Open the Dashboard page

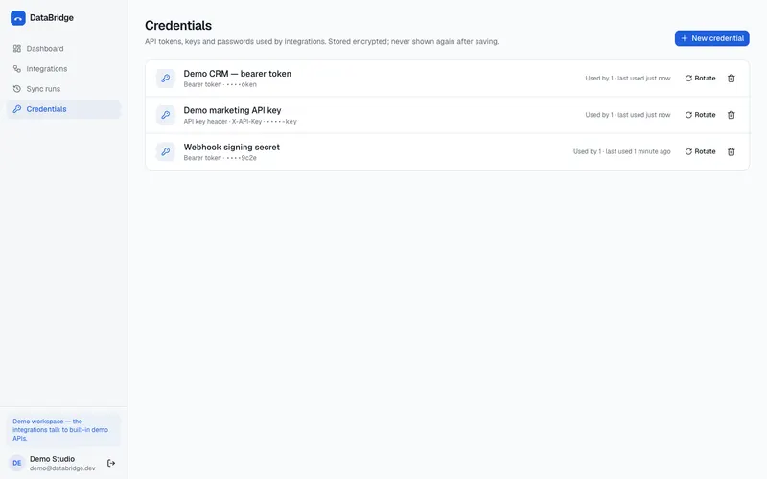coord(63,49)
